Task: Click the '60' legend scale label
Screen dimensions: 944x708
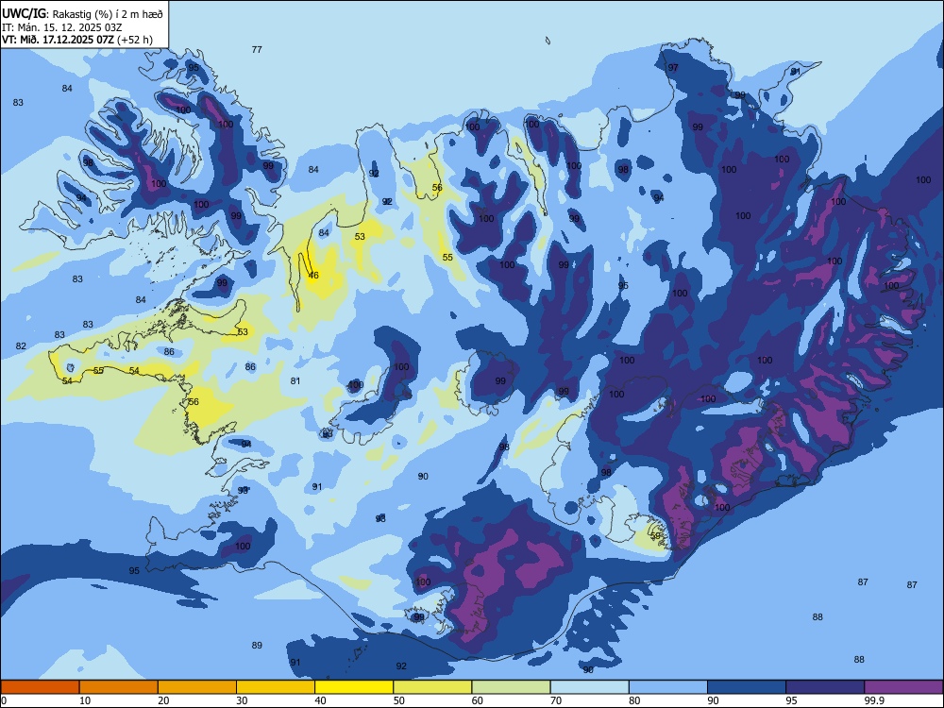Action: click(x=478, y=700)
